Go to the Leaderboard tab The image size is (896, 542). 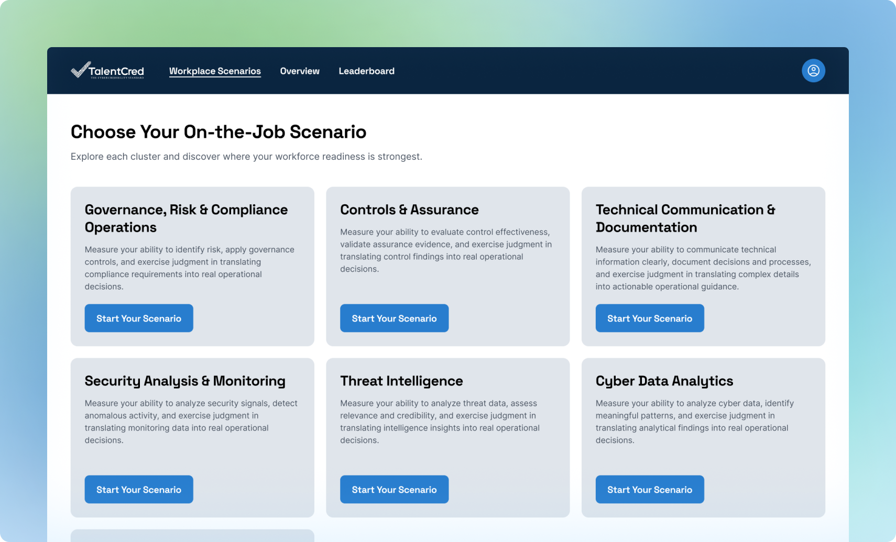click(366, 71)
